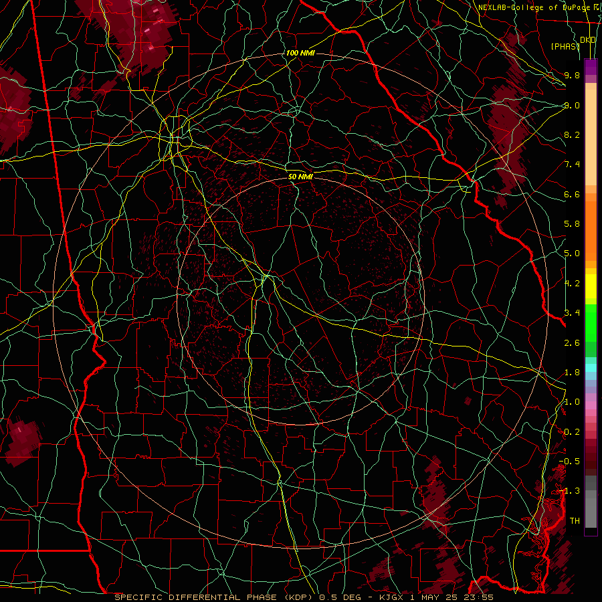
Task: Select the 9.8 value on color scale
Action: [572, 75]
